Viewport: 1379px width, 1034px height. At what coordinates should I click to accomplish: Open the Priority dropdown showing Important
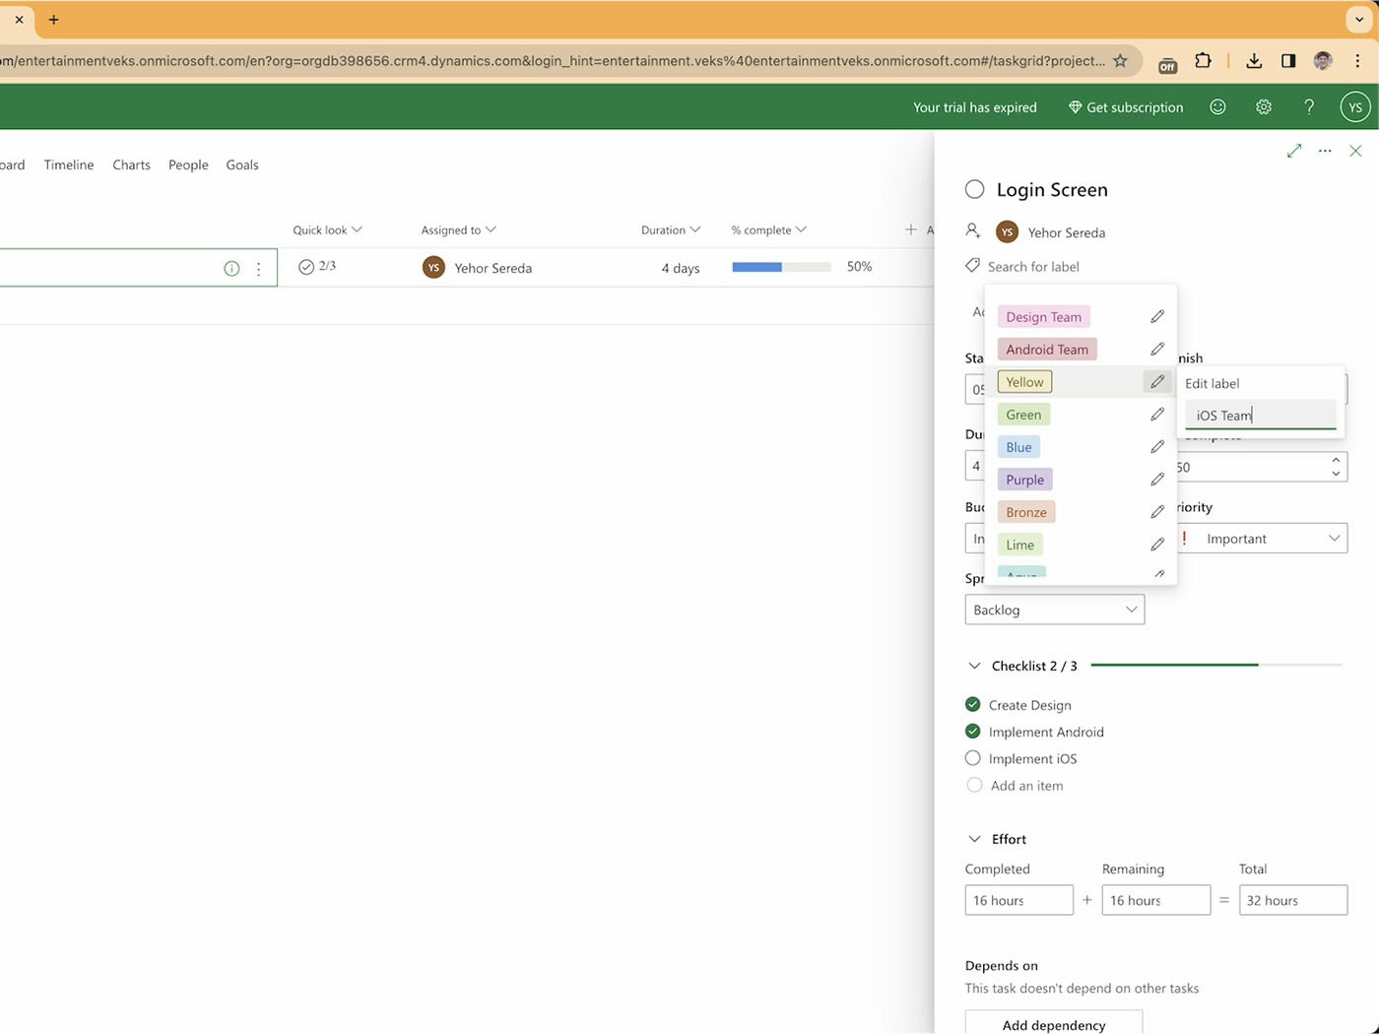click(x=1262, y=538)
